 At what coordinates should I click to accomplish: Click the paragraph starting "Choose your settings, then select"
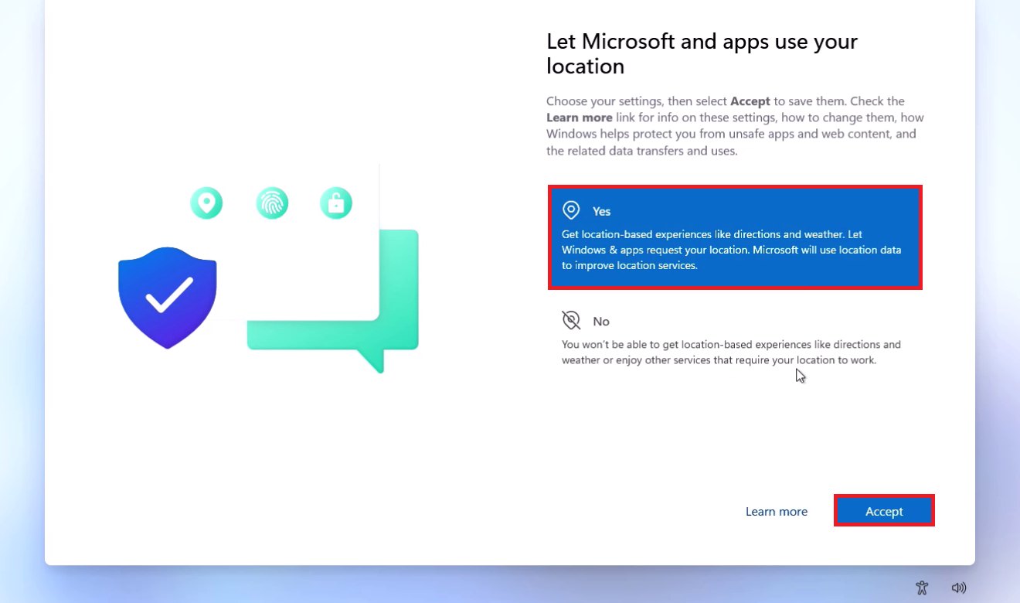point(735,126)
